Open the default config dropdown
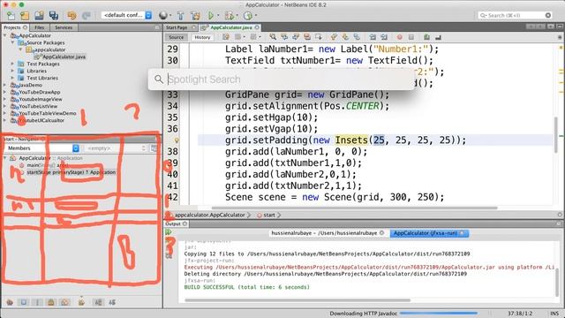This screenshot has height=318, width=565. click(126, 15)
